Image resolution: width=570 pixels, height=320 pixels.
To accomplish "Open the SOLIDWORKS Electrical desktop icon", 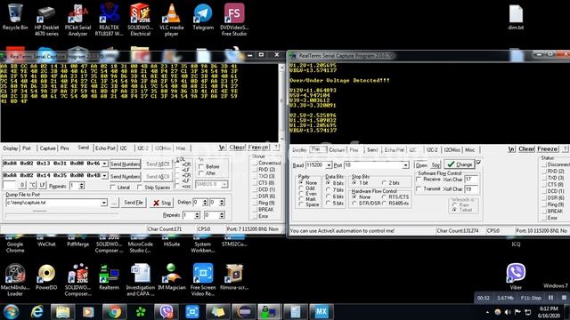I will (x=141, y=20).
